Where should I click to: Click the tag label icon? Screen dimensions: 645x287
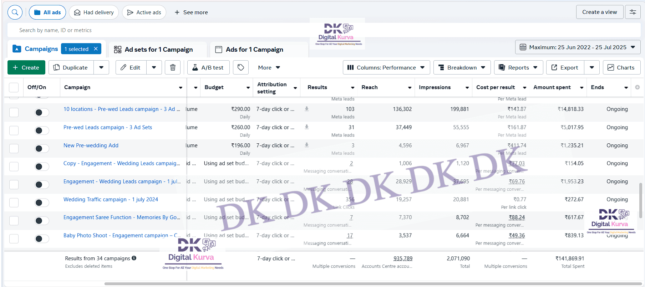point(241,67)
